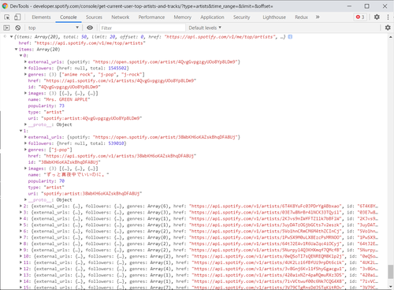Image resolution: width=394 pixels, height=290 pixels.
Task: Expand array item 5
Action: (20, 225)
